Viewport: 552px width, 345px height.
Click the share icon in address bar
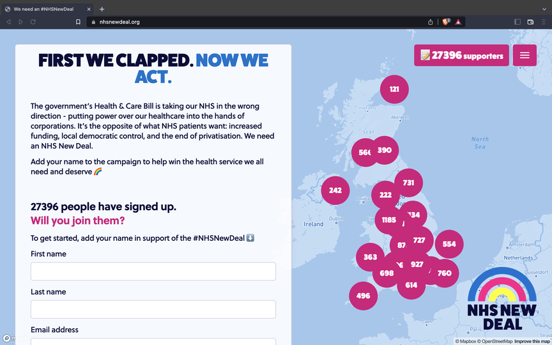tap(431, 22)
